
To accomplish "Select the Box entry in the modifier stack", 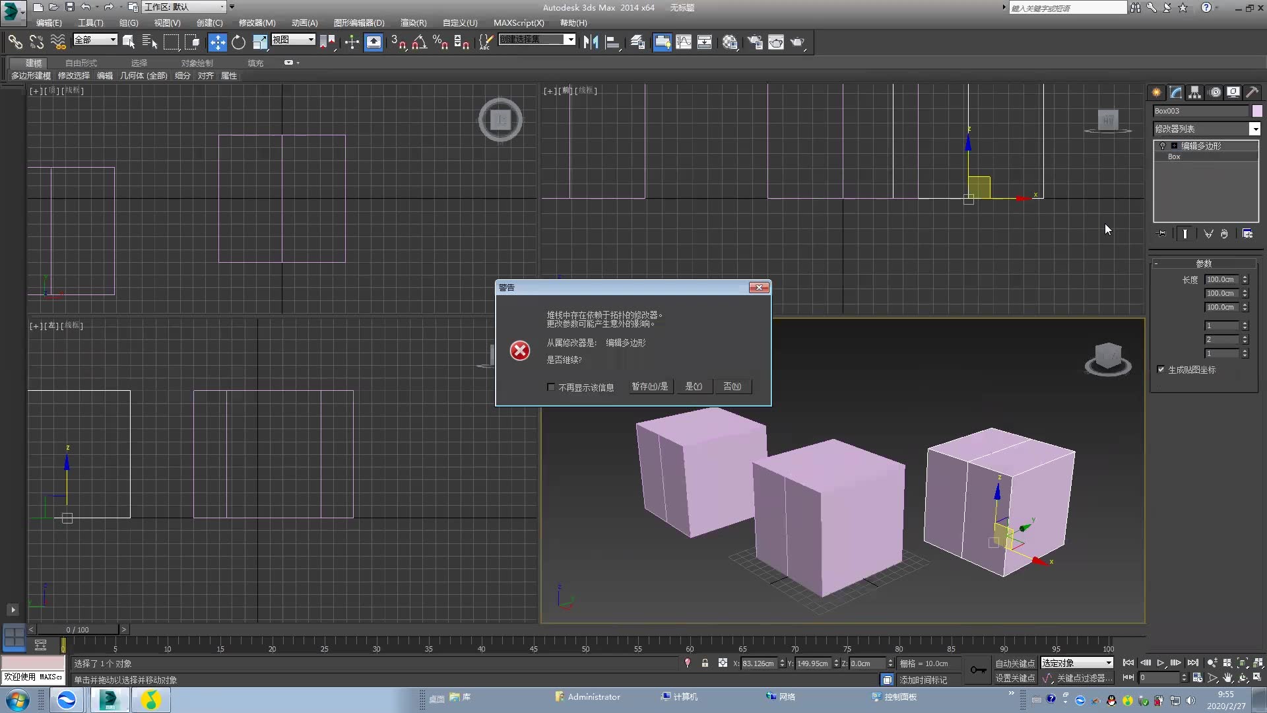I will [1175, 156].
